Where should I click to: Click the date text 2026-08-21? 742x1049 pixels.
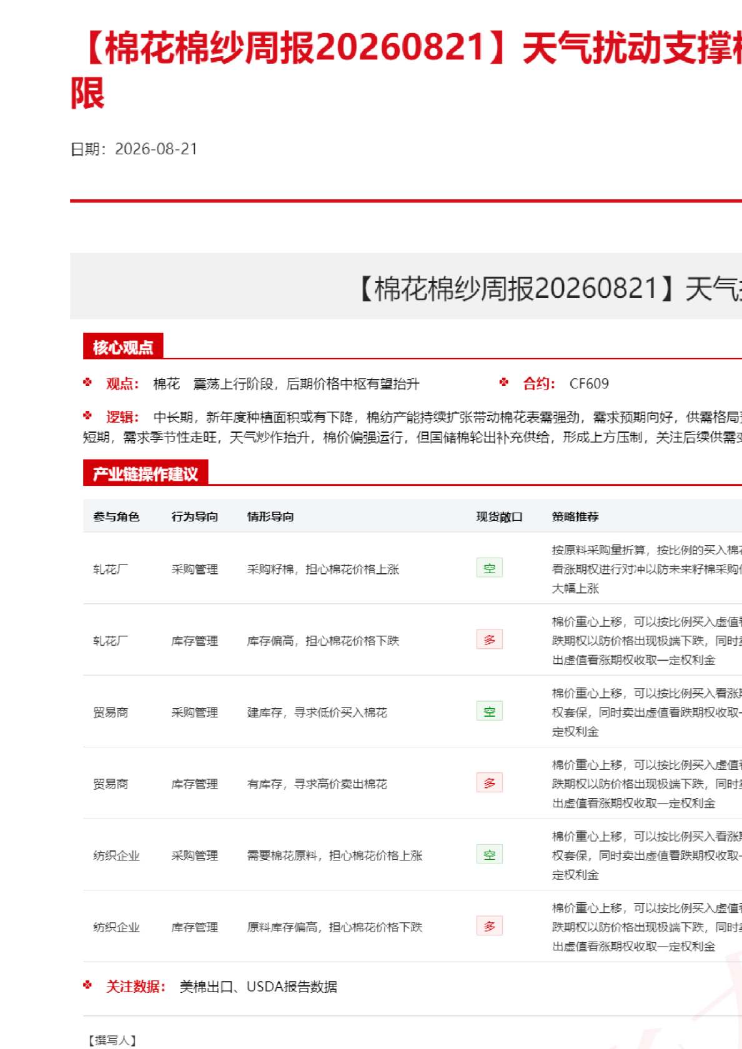(x=156, y=149)
